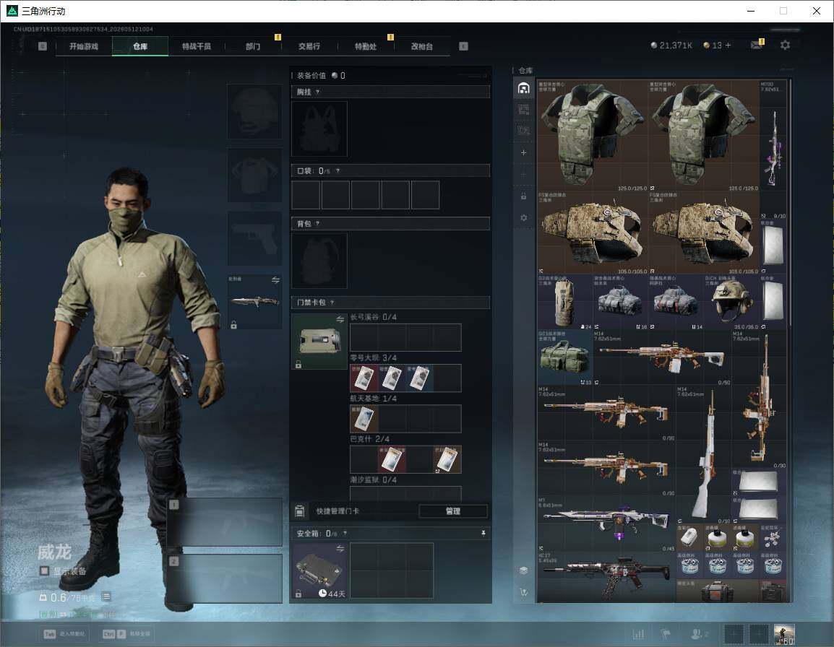Open the flag icon in bottom bar
The width and height of the screenshot is (834, 647).
click(x=666, y=634)
